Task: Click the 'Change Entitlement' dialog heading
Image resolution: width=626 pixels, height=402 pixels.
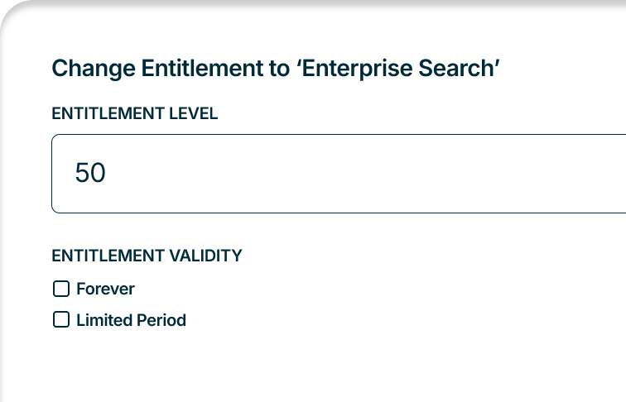Action: [x=275, y=69]
